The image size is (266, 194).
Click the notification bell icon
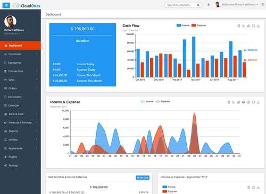coord(209,5)
